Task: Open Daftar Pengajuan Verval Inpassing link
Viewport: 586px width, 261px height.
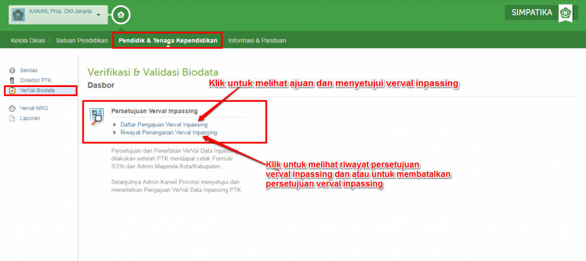Action: click(x=164, y=125)
